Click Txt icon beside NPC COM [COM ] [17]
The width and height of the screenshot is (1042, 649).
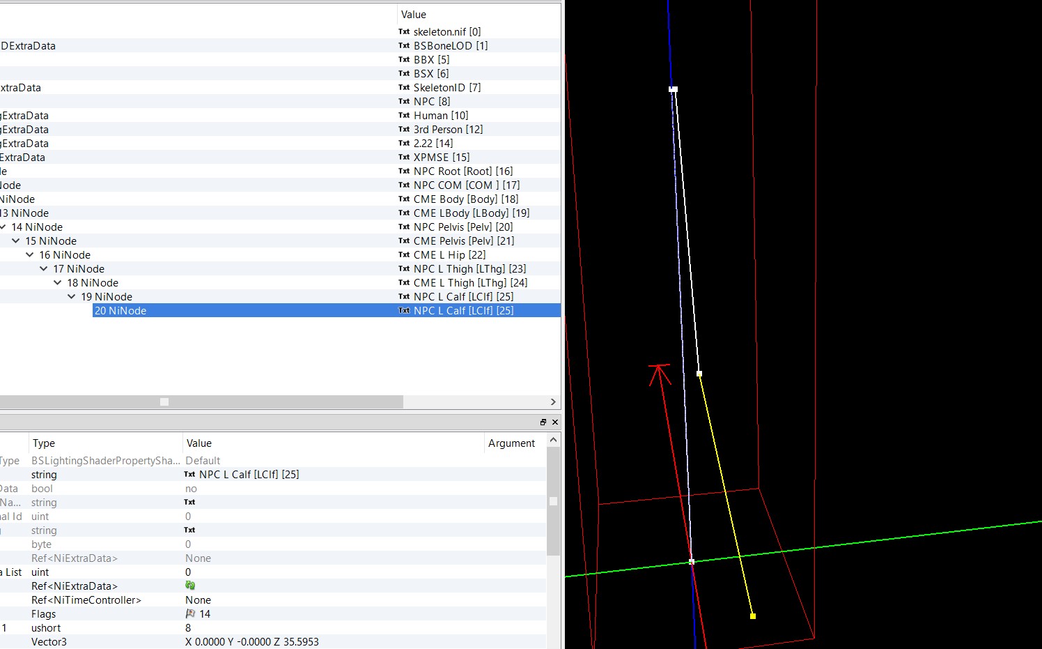(404, 185)
